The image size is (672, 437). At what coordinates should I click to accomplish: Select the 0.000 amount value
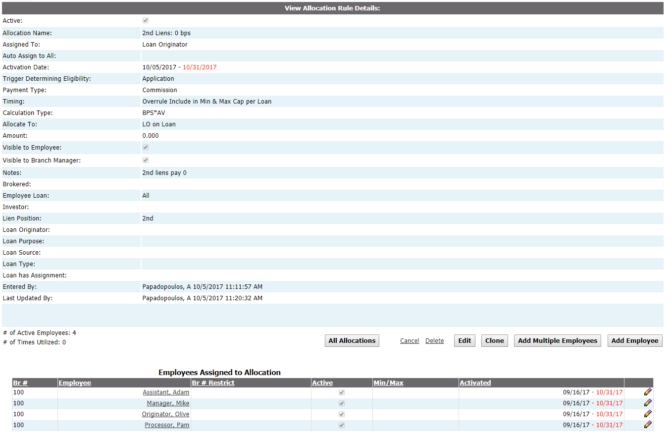point(151,136)
